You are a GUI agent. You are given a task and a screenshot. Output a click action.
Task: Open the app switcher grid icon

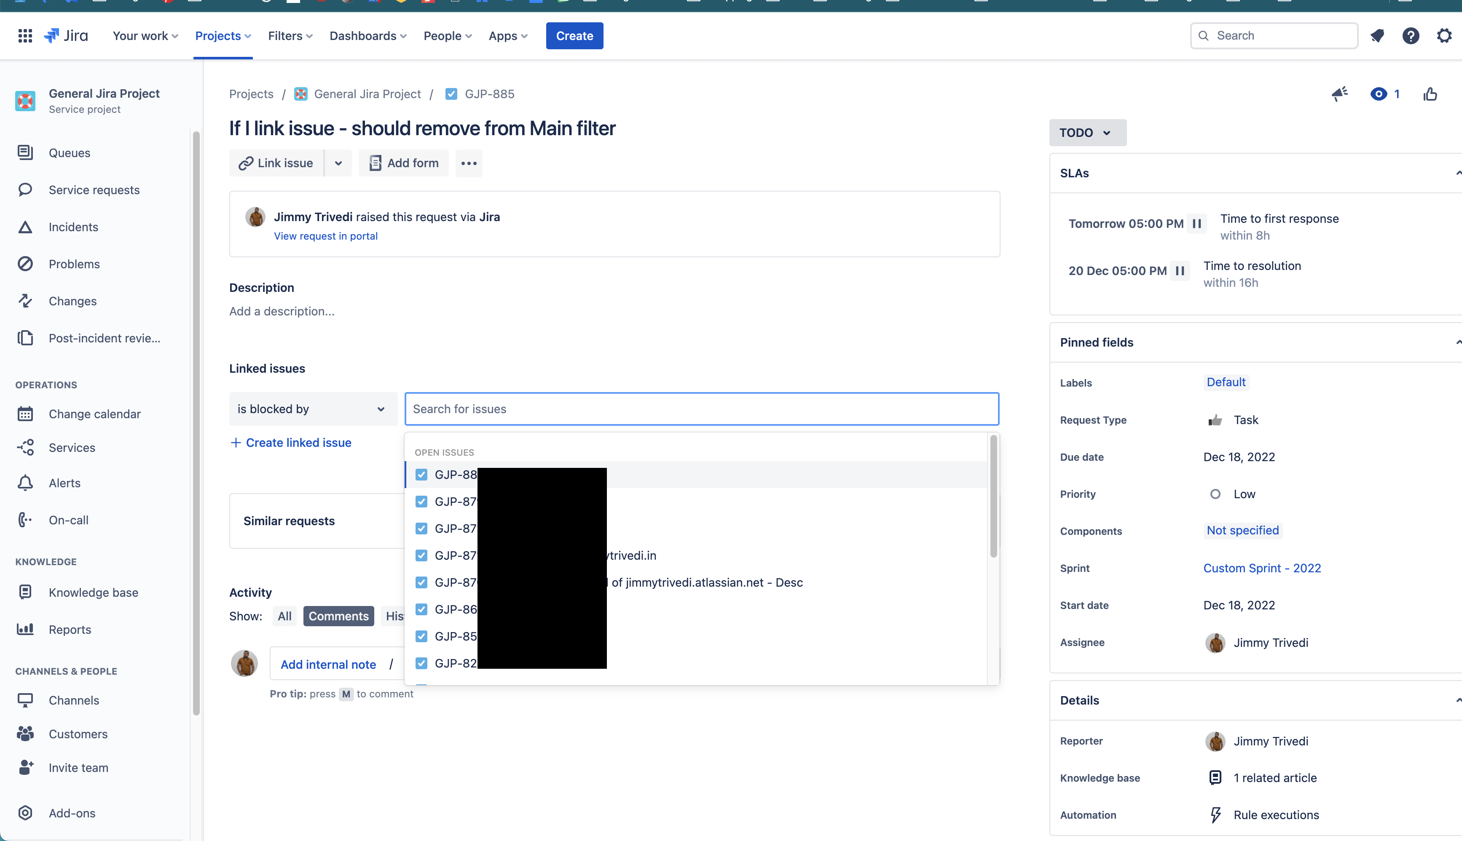[25, 36]
